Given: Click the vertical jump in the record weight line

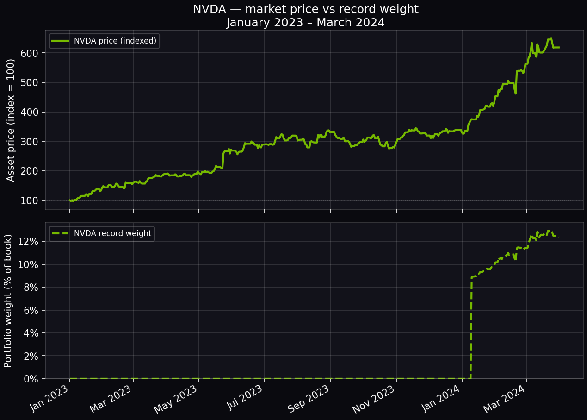Looking at the screenshot, I should pos(471,328).
